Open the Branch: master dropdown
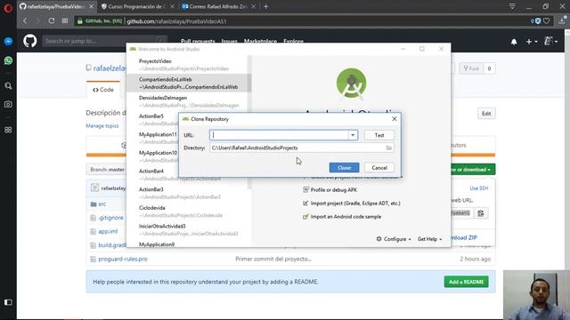Image resolution: width=570 pixels, height=320 pixels. point(107,170)
